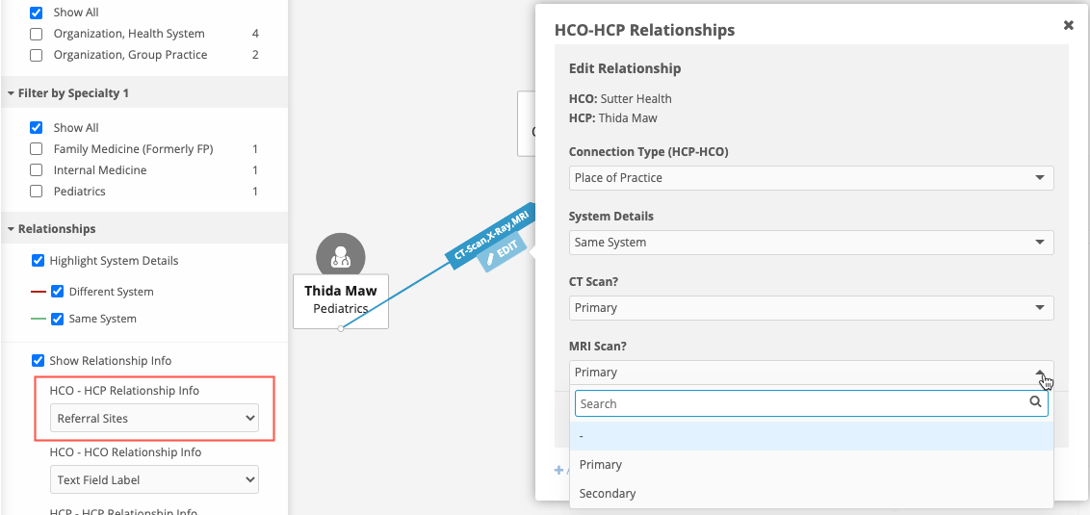Choose Primary in the MRI Scan list
The image size is (1090, 515).
click(601, 465)
